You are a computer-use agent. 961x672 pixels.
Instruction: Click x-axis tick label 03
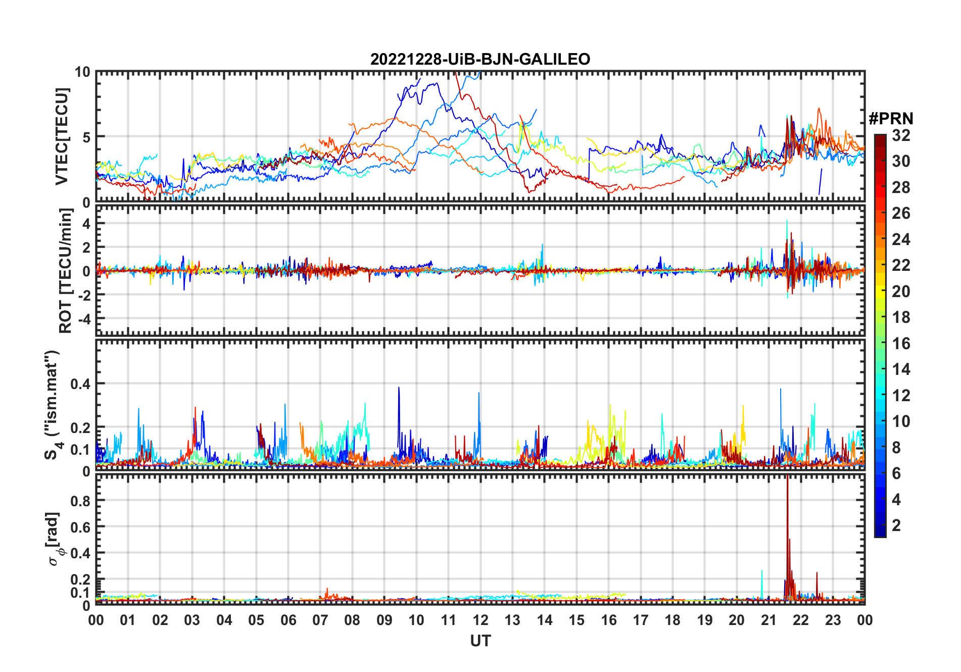(x=192, y=620)
